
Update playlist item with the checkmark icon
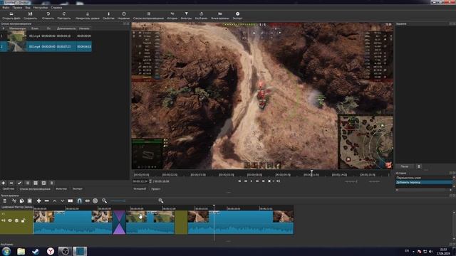tap(19, 183)
